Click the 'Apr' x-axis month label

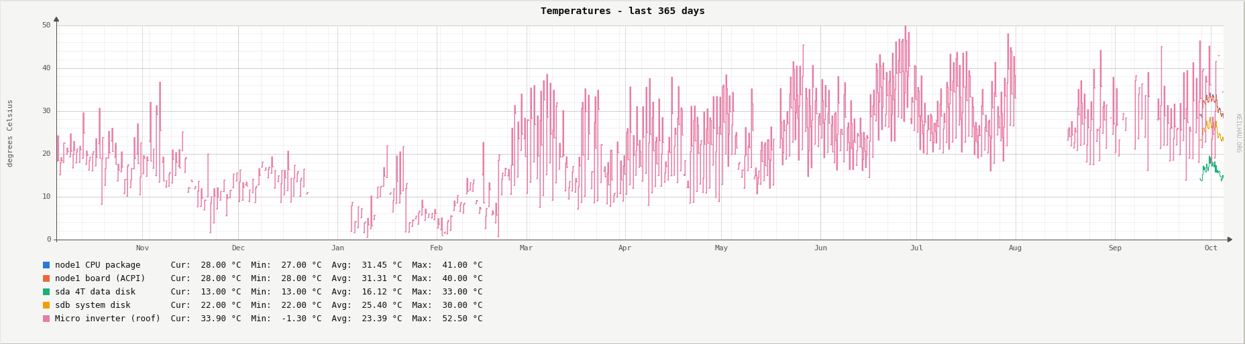[625, 248]
